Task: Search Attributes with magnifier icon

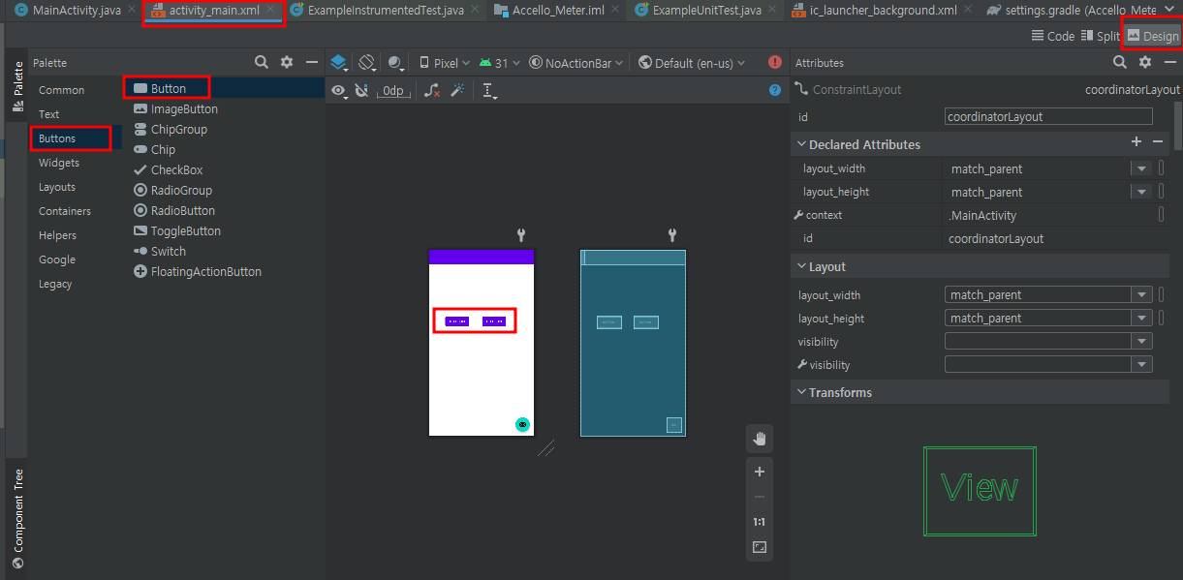Action: [x=1120, y=62]
